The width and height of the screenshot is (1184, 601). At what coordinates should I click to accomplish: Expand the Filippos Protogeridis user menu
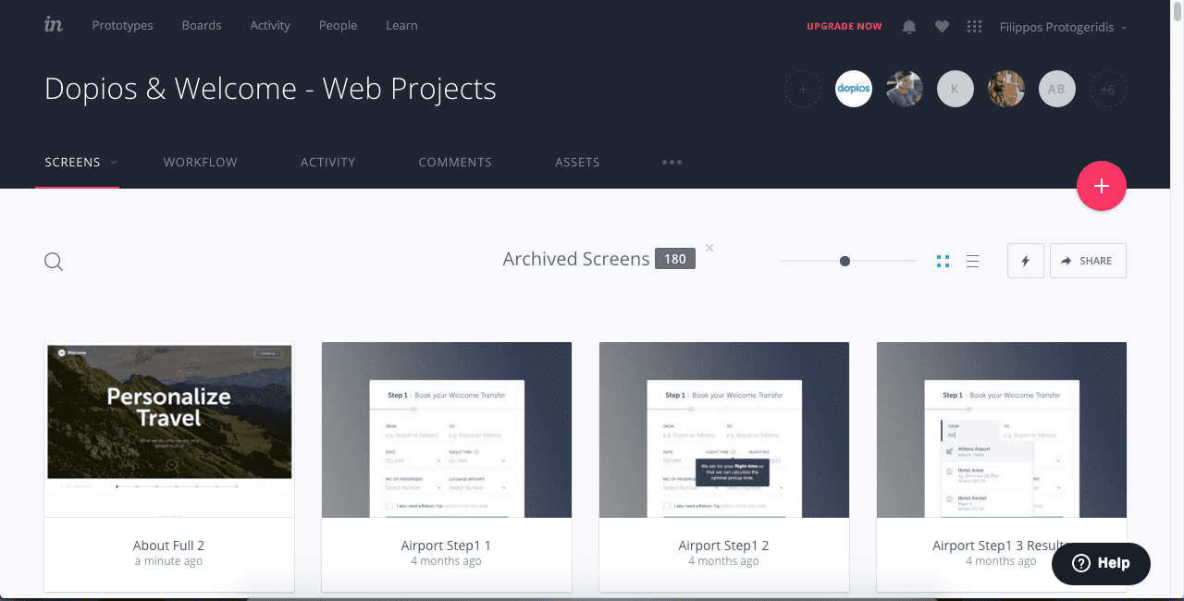1063,27
